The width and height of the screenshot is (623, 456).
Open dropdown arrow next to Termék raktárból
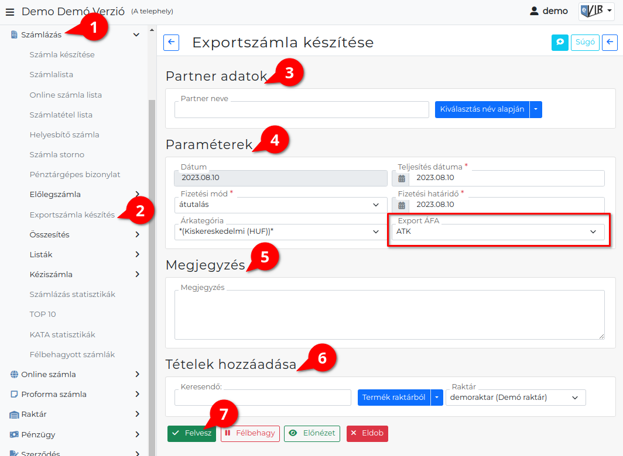point(437,398)
